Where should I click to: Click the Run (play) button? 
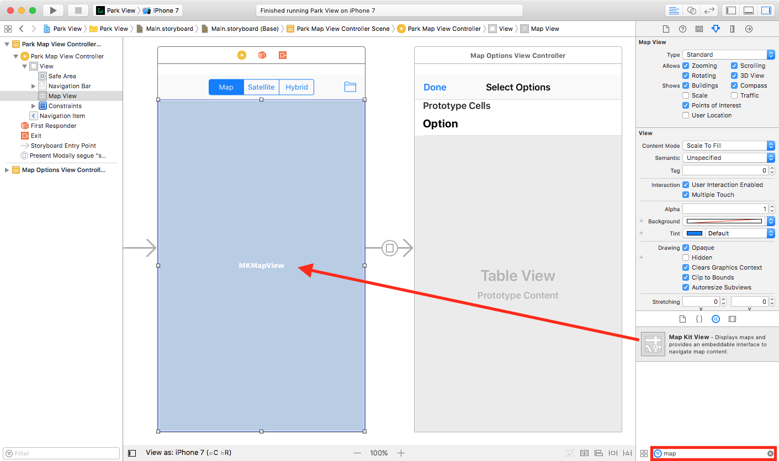53,10
